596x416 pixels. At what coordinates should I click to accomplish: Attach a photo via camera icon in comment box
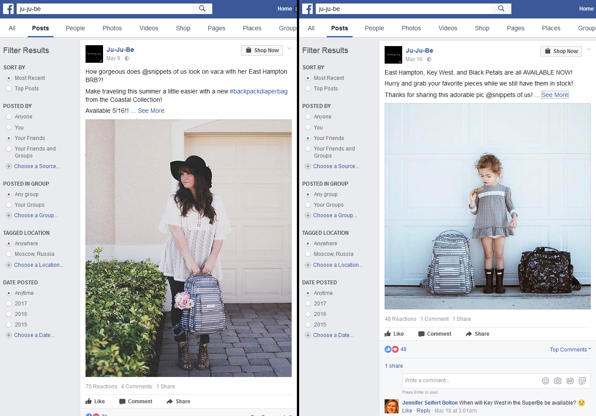[x=558, y=381]
